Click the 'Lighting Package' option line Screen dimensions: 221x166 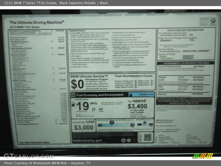pyautogui.click(x=19, y=69)
